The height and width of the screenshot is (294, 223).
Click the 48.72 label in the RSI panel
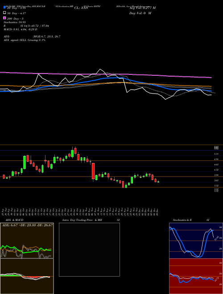[x=216, y=279]
